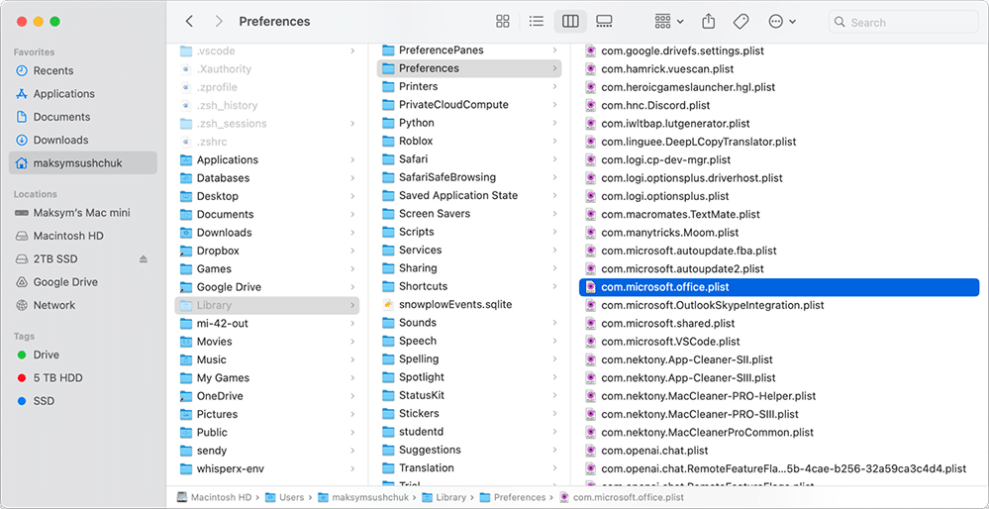Select maksymsushchuk home in the sidebar
The image size is (989, 509).
click(x=82, y=162)
